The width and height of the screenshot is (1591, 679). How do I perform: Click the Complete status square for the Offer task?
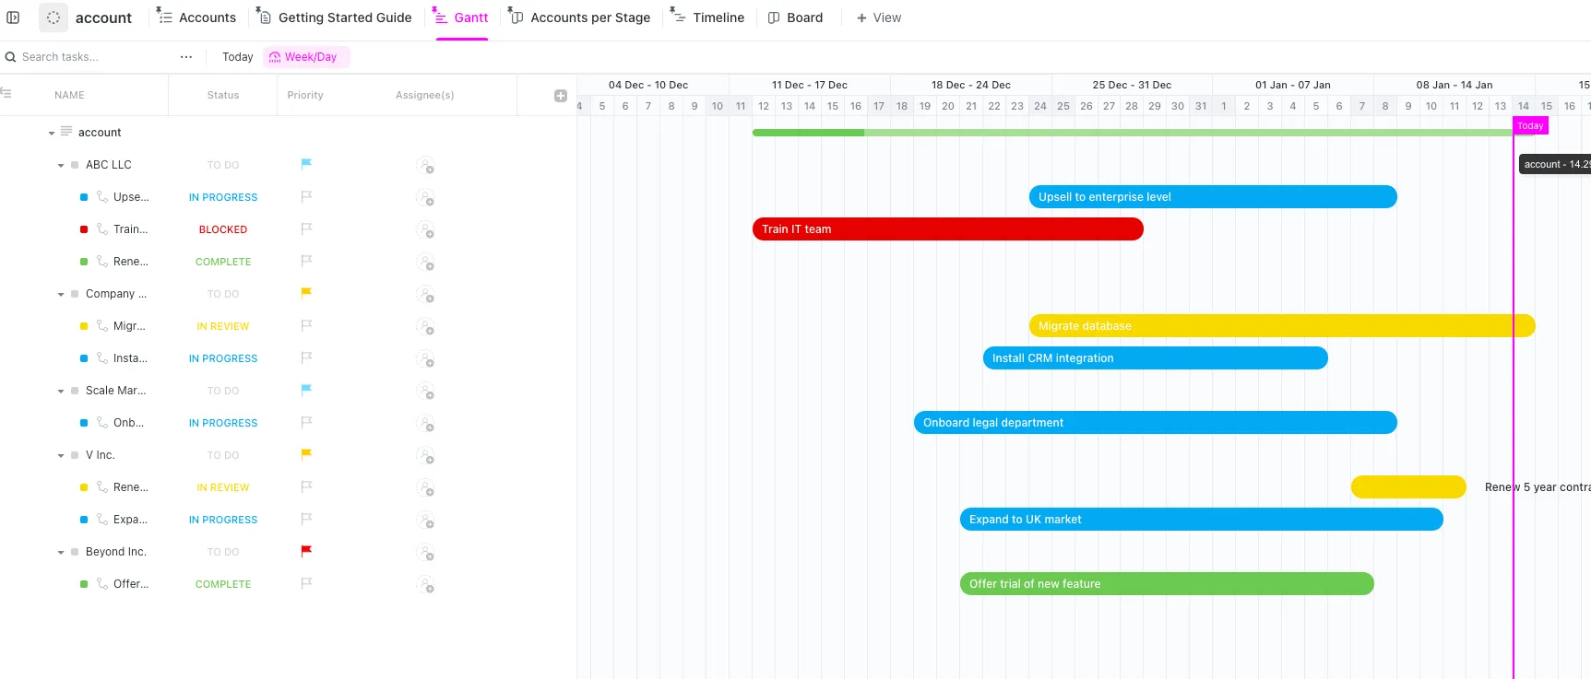tap(84, 584)
